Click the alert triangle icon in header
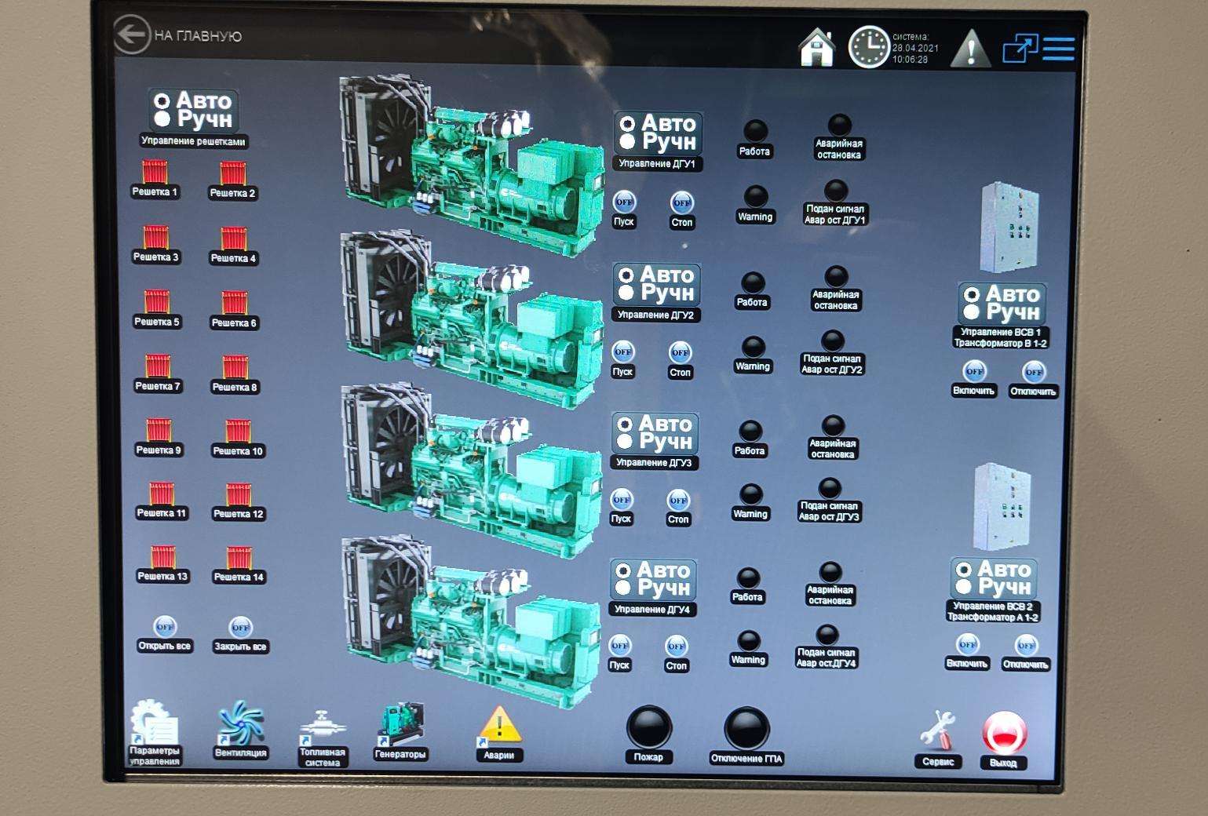The height and width of the screenshot is (816, 1208). (970, 49)
